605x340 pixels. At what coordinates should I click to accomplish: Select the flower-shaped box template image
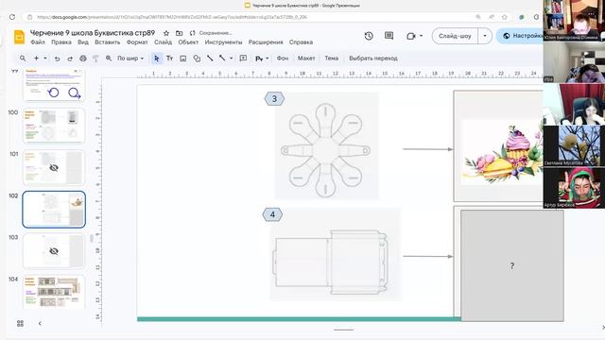coord(327,145)
